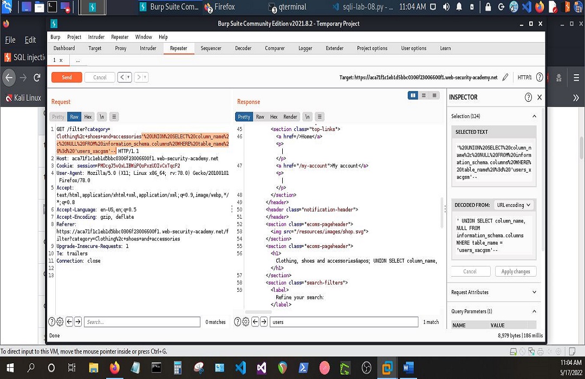Open the Window menu in Burp
This screenshot has width=585, height=379.
pyautogui.click(x=144, y=37)
